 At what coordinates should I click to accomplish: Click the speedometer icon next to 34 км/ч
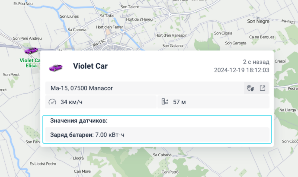(53, 102)
